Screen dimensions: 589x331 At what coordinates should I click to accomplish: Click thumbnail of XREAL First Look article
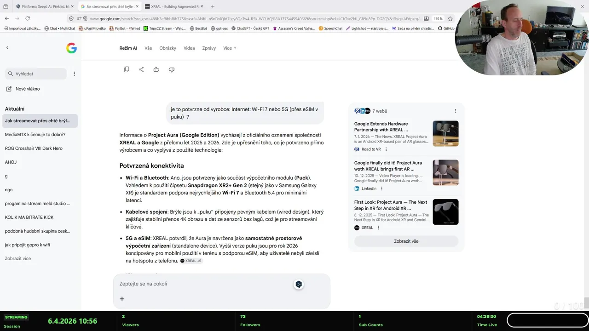click(445, 212)
